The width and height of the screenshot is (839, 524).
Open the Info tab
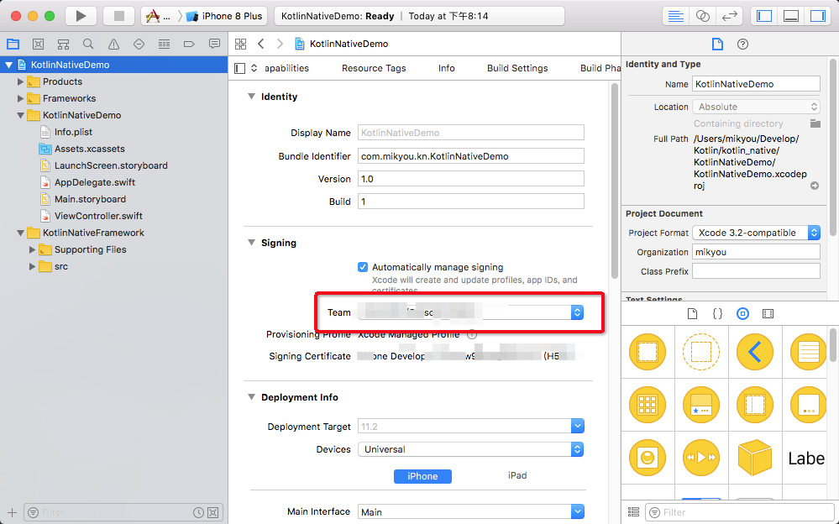tap(446, 69)
